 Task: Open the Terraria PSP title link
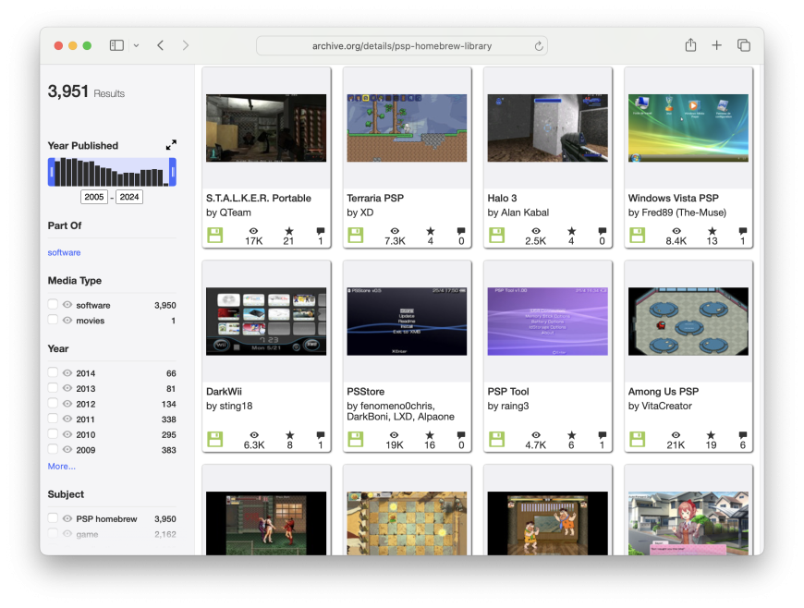[375, 198]
